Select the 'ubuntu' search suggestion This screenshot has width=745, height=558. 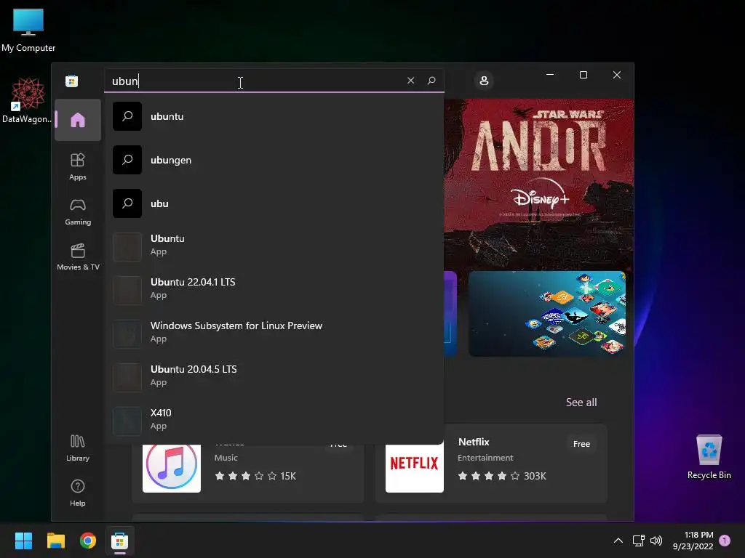pyautogui.click(x=274, y=116)
